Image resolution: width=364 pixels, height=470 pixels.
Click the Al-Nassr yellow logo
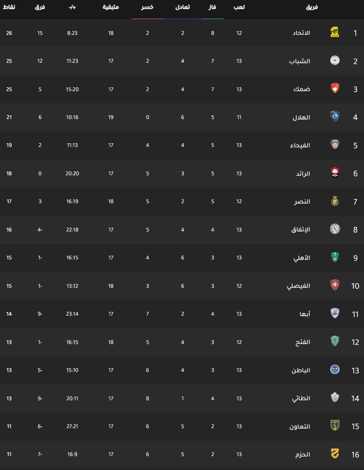pos(335,201)
